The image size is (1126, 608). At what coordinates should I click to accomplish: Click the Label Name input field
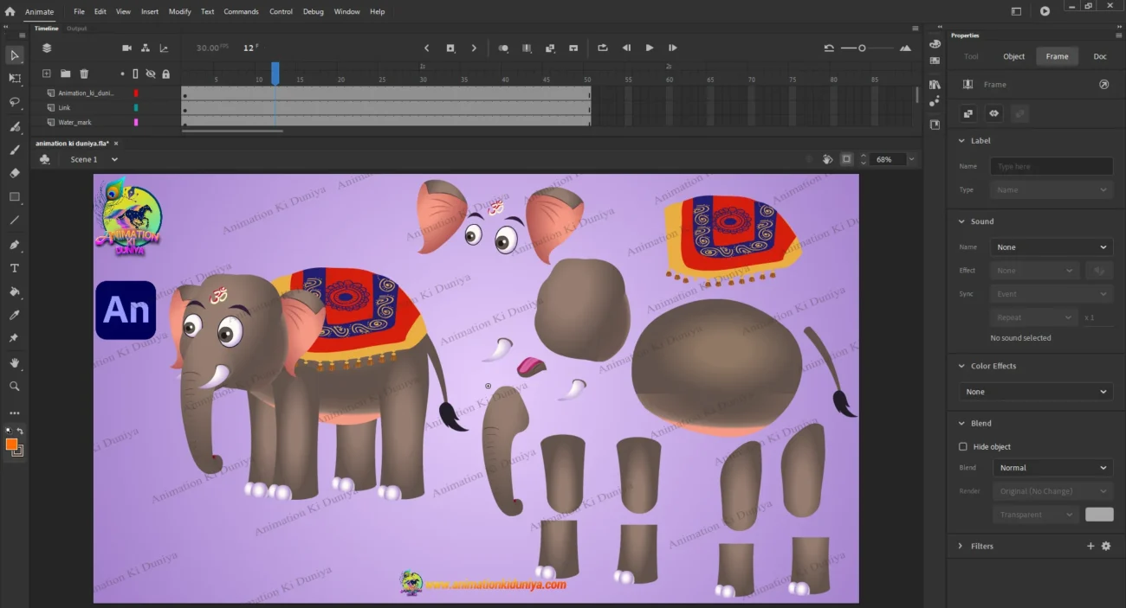(x=1051, y=166)
